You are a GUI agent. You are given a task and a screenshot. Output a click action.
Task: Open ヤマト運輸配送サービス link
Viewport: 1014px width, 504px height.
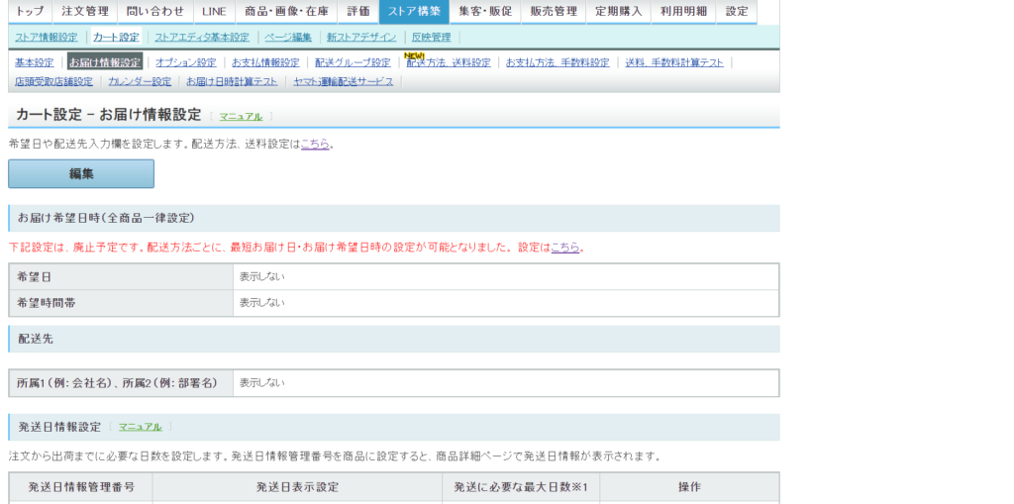pyautogui.click(x=343, y=82)
